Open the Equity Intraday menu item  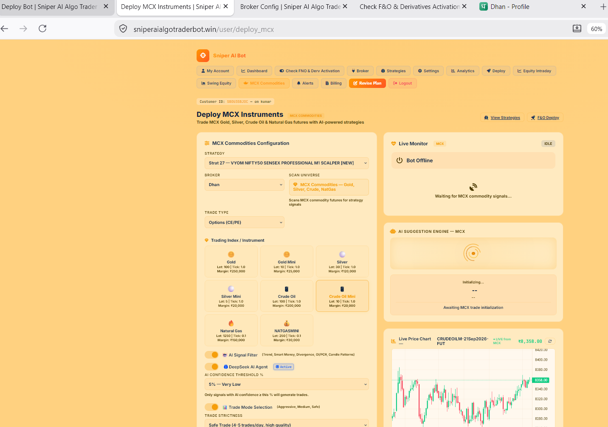(534, 71)
